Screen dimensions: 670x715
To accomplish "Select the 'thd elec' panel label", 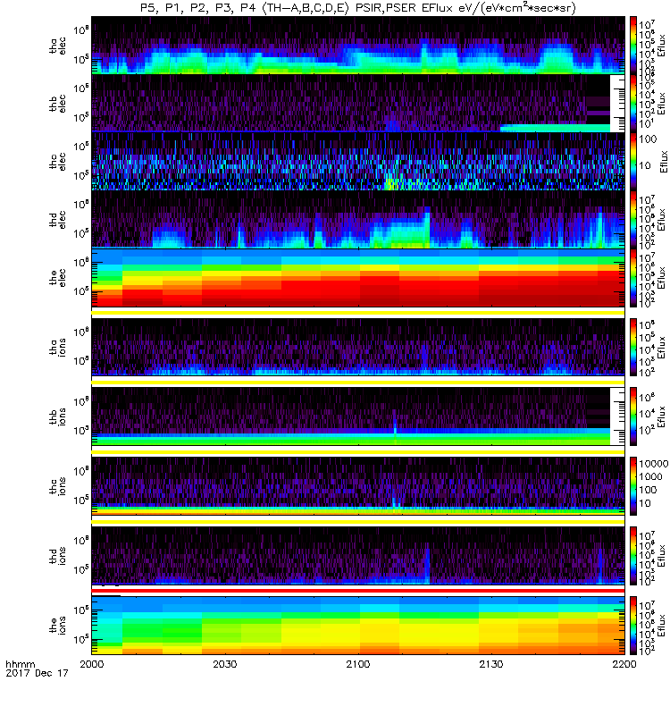I will (x=57, y=220).
